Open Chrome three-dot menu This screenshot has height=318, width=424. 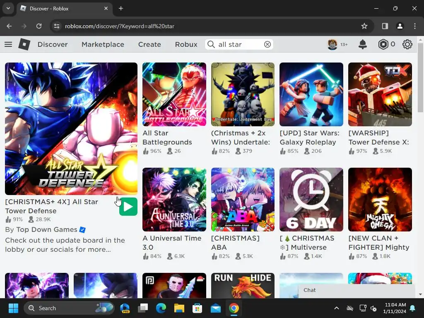point(415,26)
